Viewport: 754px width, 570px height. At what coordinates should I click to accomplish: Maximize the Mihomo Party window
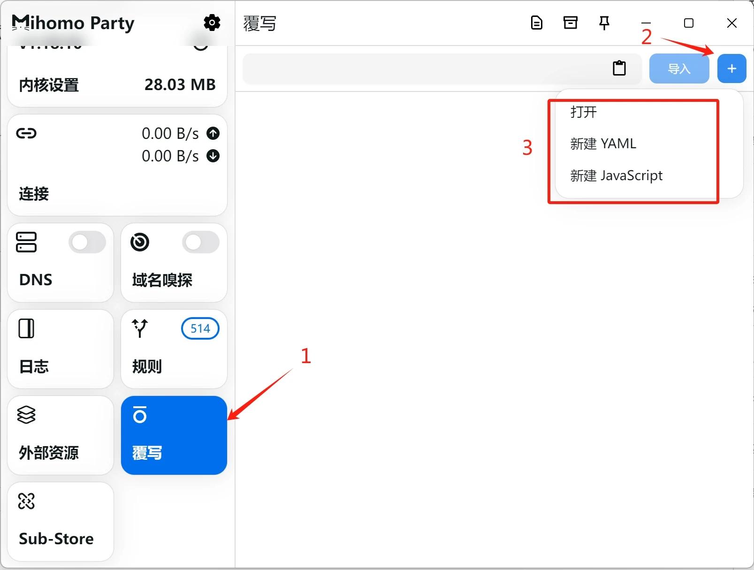(689, 23)
